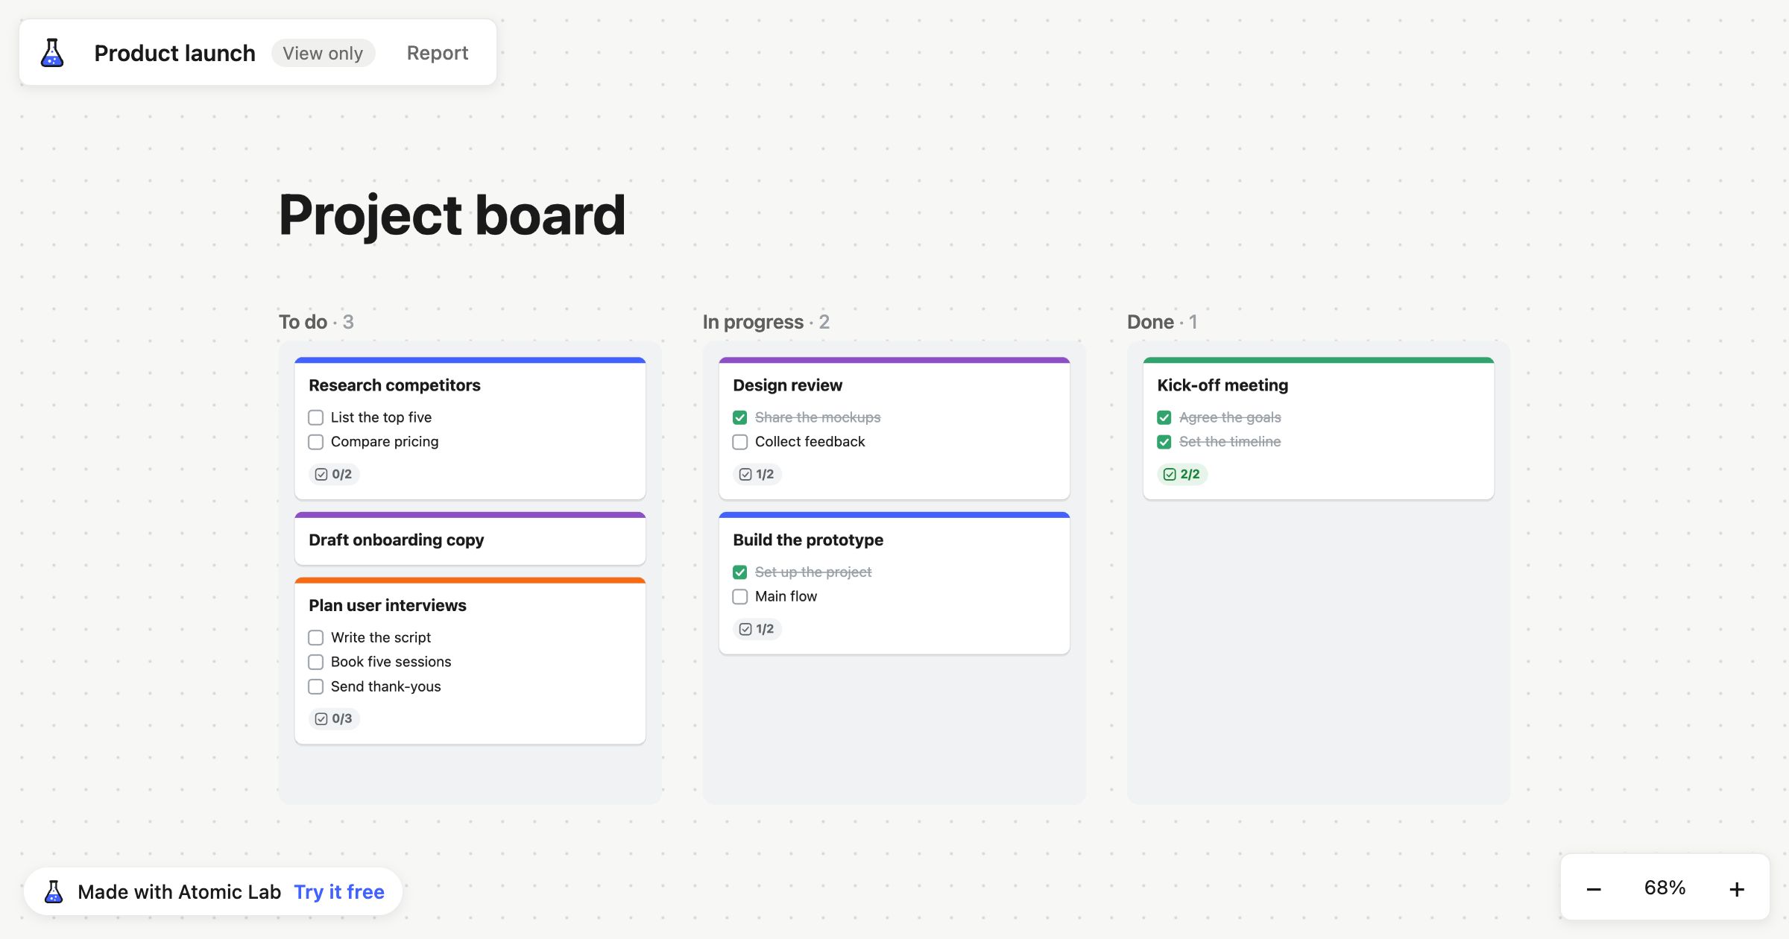Click the View only badge
1789x939 pixels.
point(323,53)
